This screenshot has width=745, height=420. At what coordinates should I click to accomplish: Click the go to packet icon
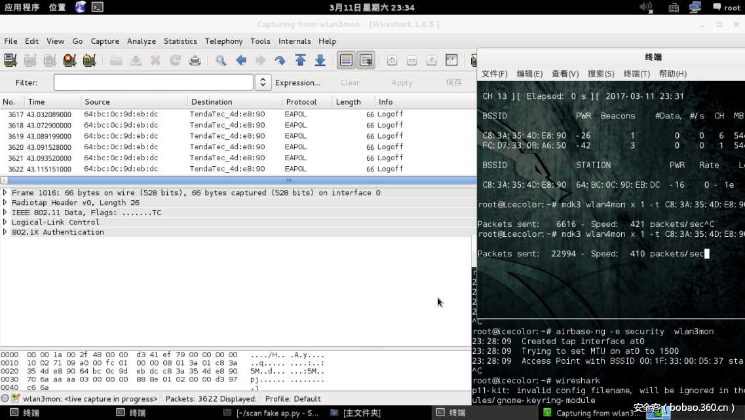pyautogui.click(x=280, y=61)
